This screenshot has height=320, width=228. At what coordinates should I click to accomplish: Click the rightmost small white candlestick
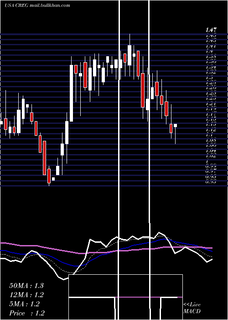(x=175, y=126)
